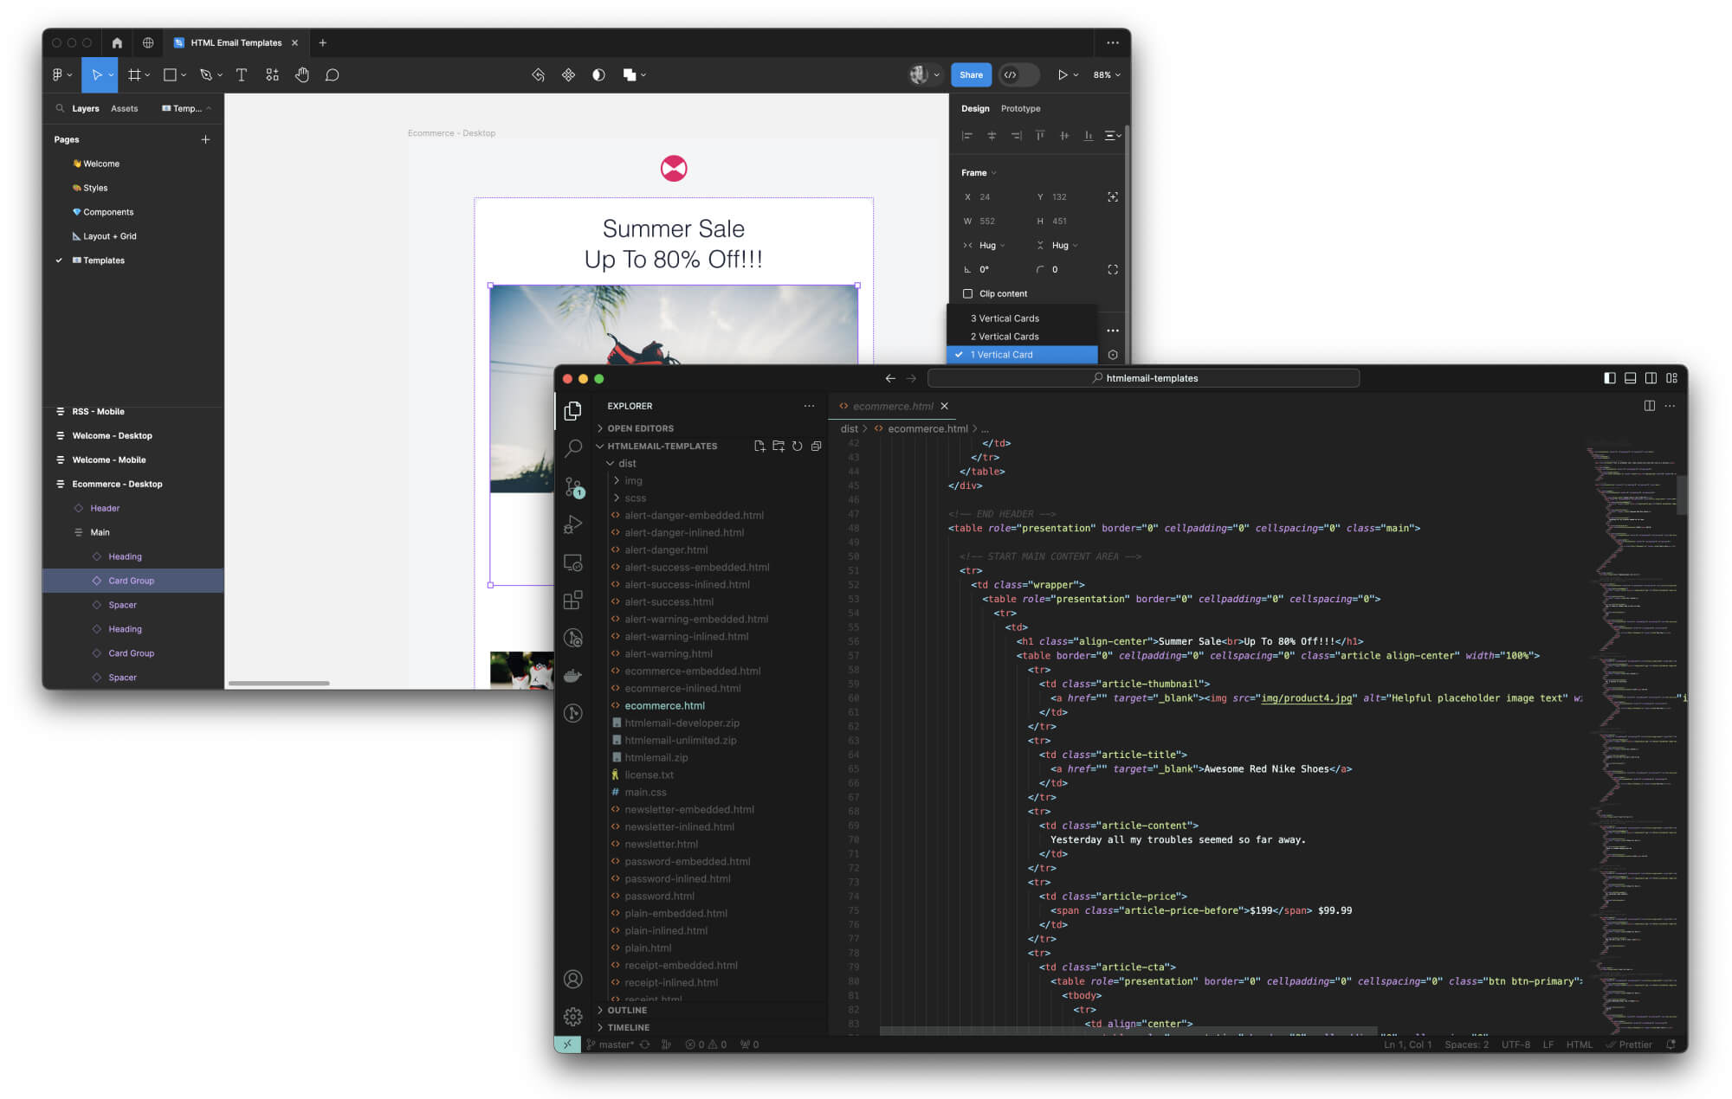The width and height of the screenshot is (1732, 1099).
Task: Open VS Code Explorer activity icon
Action: [572, 411]
